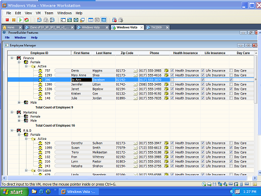Click the full screen toolbar icon
This screenshot has height=196, width=261.
[76, 20]
